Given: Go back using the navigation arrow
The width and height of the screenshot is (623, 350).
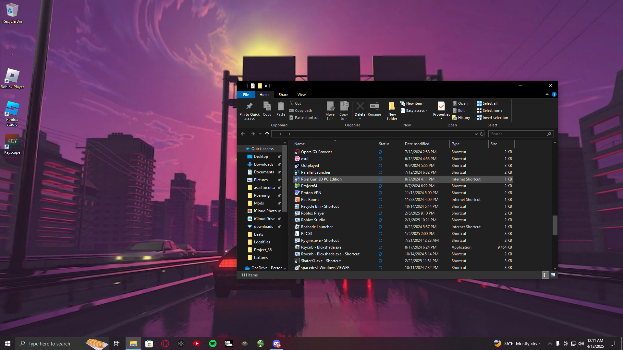Looking at the screenshot, I should click(243, 134).
